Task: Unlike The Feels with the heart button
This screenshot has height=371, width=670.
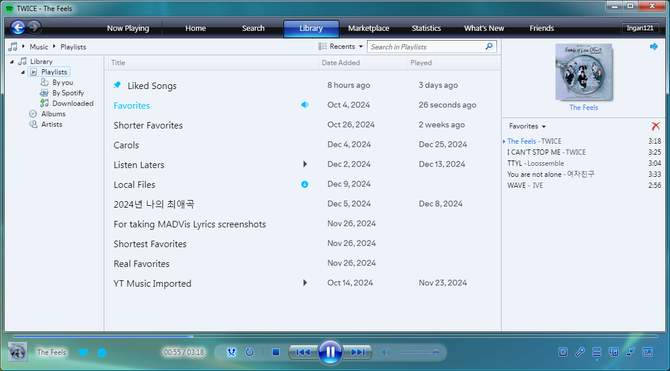Action: [83, 352]
